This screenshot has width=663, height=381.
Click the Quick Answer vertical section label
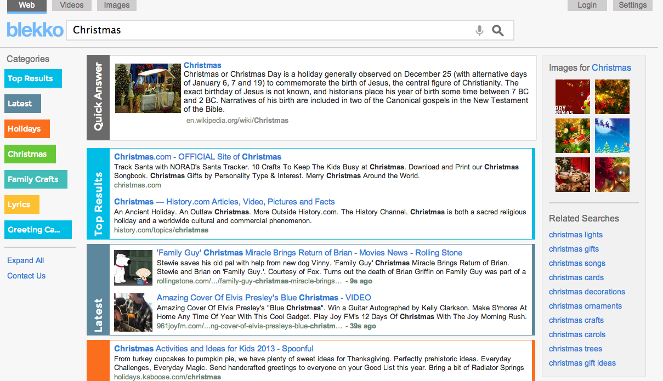coord(98,98)
